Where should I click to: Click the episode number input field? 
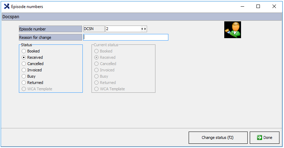pos(122,29)
